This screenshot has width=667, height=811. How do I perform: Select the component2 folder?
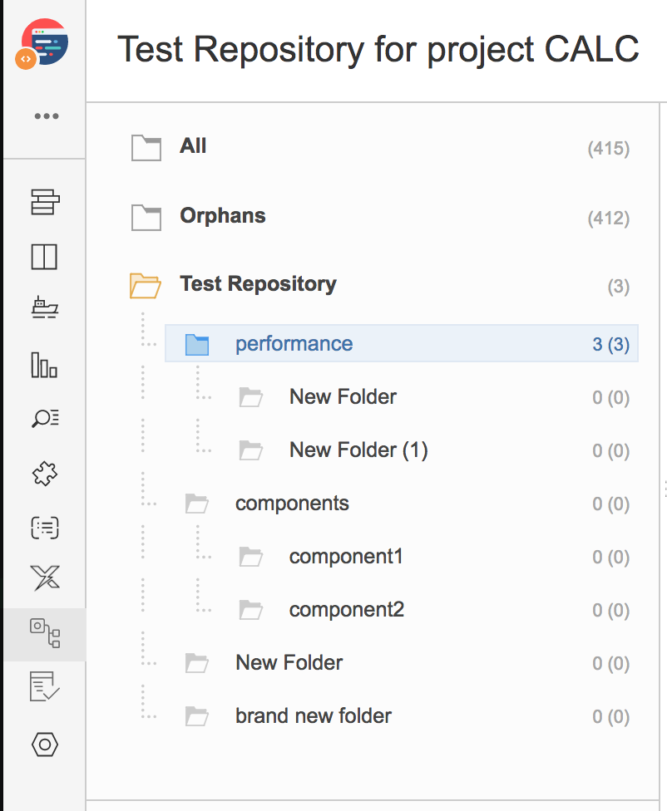(x=347, y=610)
